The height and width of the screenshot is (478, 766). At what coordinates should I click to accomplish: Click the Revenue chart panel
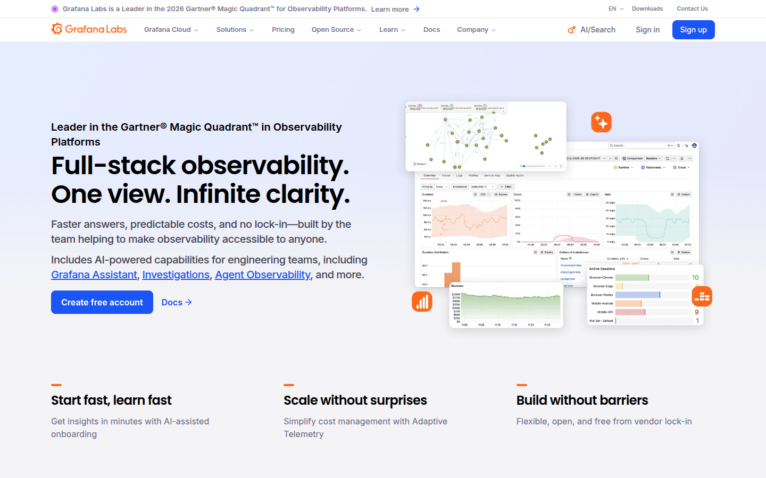pyautogui.click(x=506, y=305)
